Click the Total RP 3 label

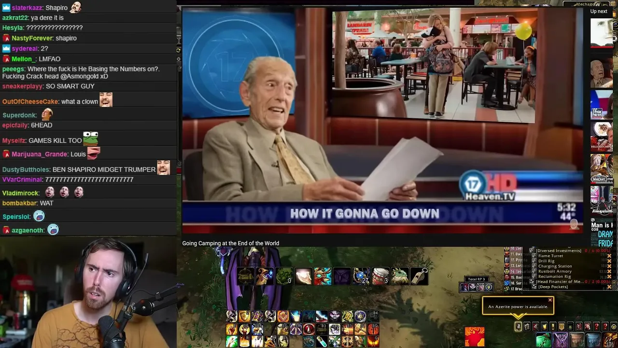[x=477, y=279]
